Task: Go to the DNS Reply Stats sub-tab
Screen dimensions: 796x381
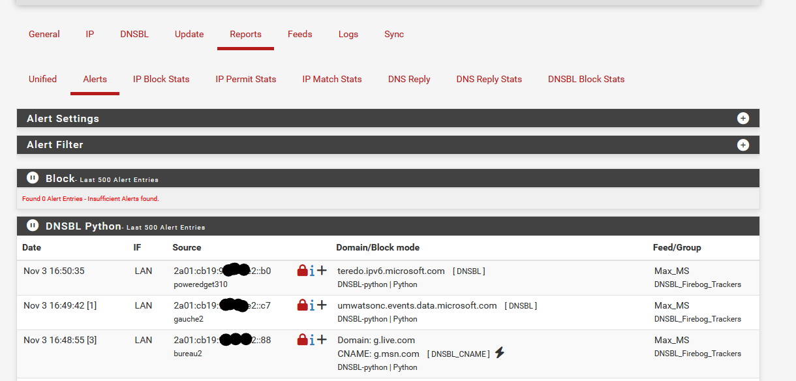Action: click(x=489, y=79)
